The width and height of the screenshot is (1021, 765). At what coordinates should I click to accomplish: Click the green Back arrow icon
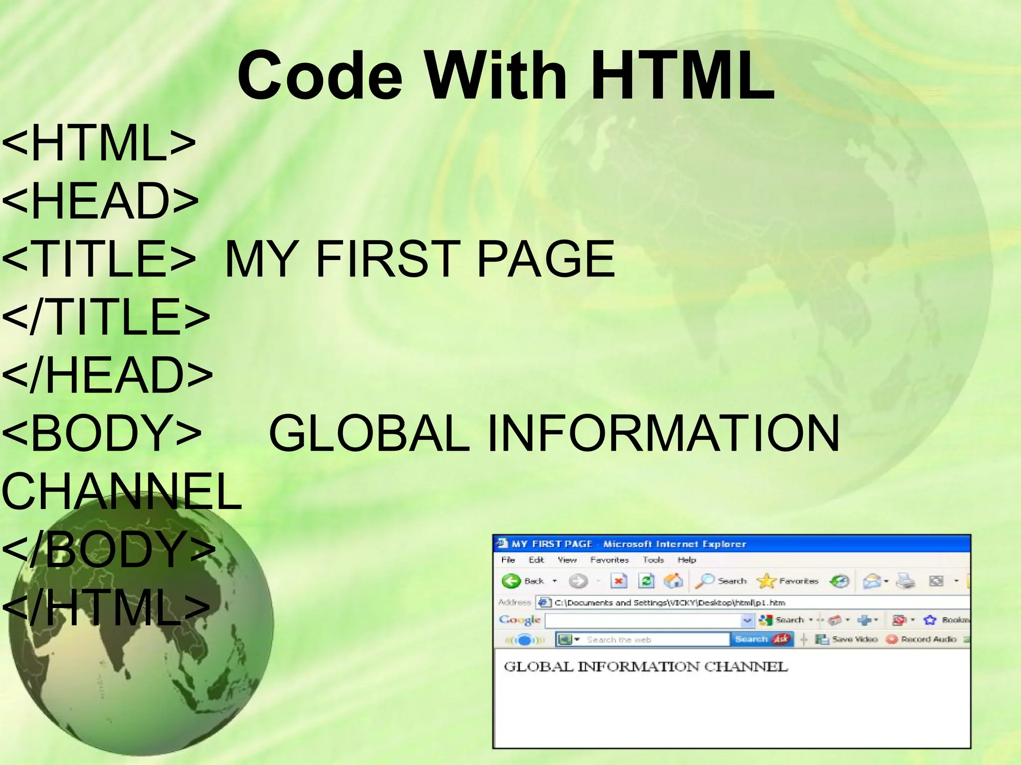511,581
